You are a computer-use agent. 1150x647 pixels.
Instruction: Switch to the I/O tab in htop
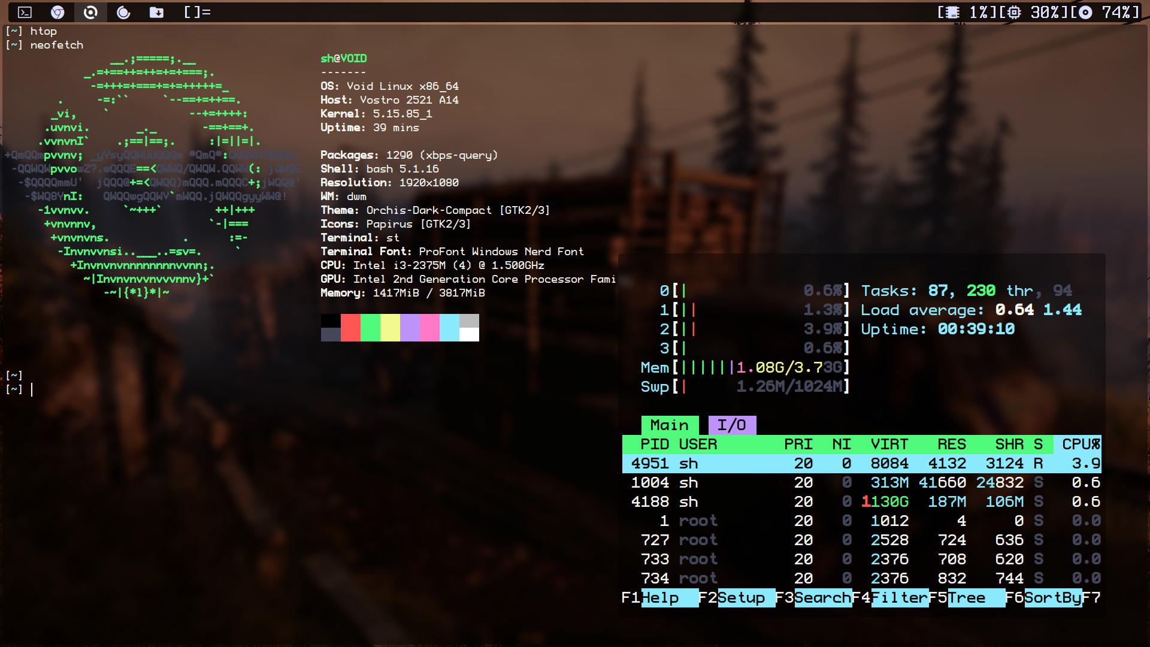pos(731,425)
